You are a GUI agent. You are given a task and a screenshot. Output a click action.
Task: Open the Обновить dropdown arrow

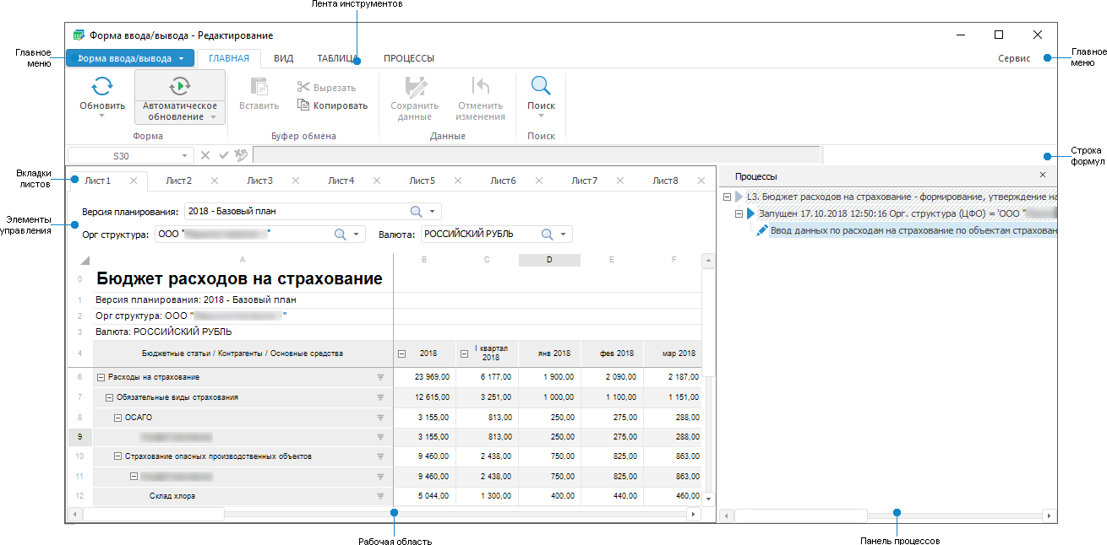point(102,116)
